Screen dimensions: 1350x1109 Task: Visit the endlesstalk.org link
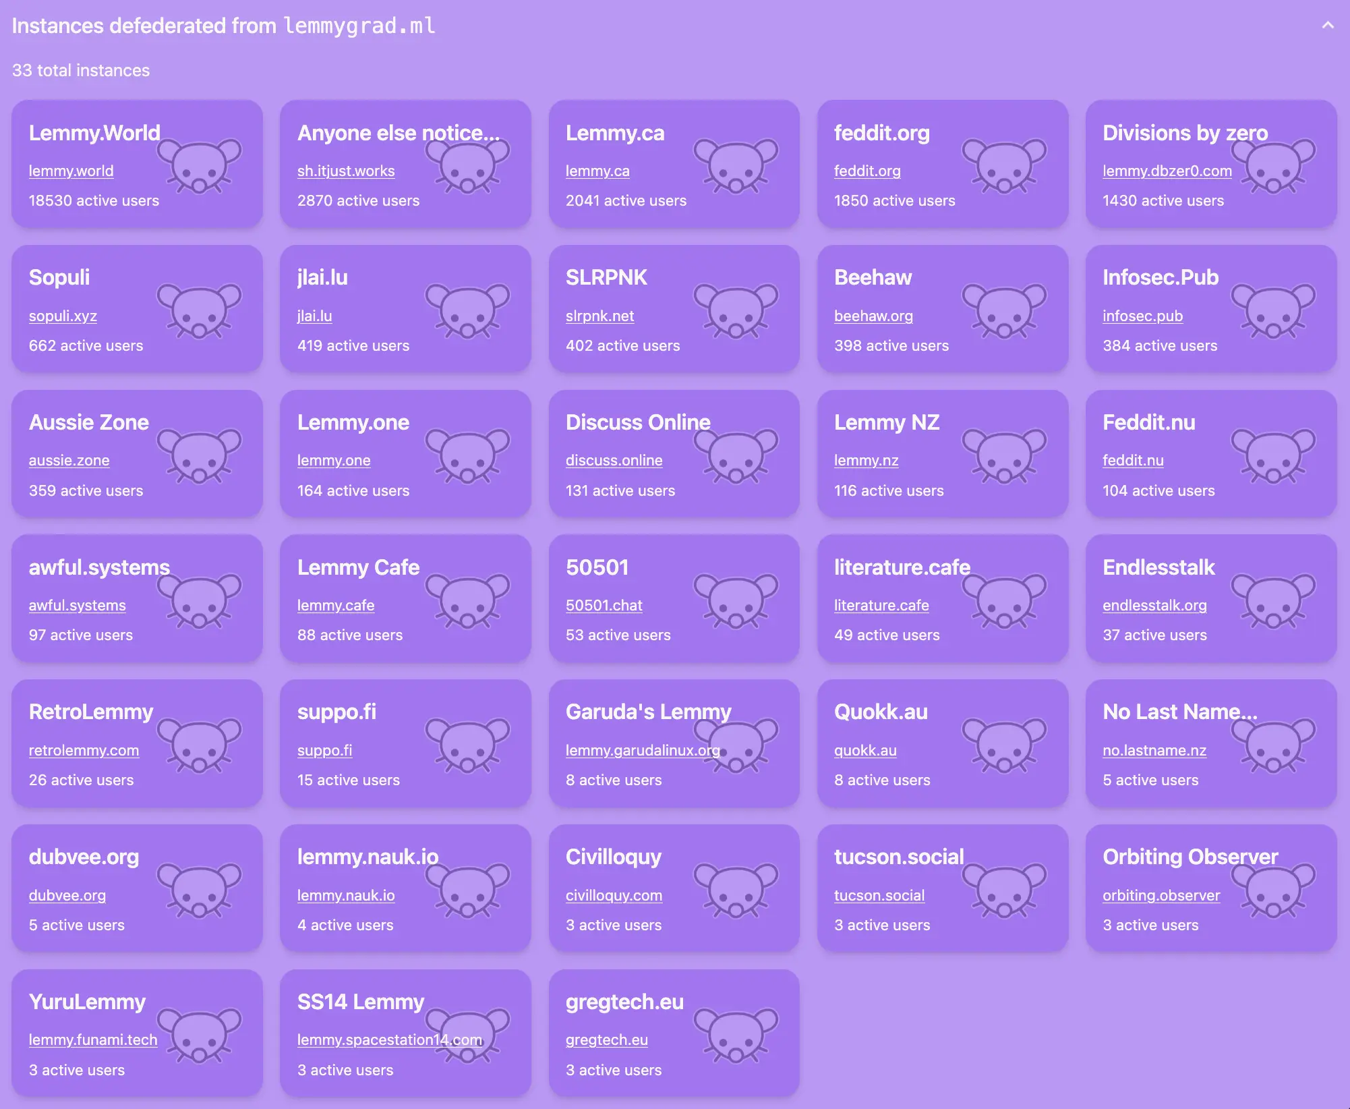click(1154, 605)
